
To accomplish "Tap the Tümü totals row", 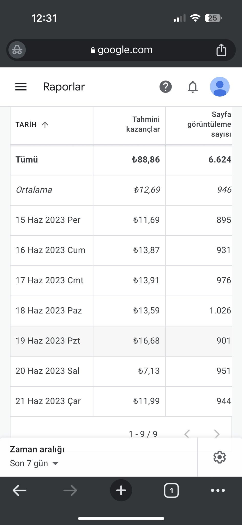I will tap(121, 160).
